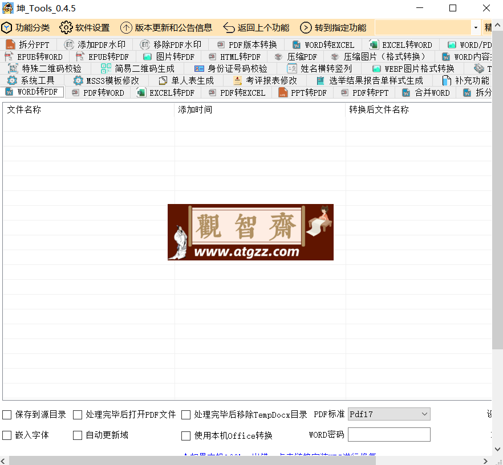
Task: Go back via 返回上个功能
Action: [x=256, y=28]
